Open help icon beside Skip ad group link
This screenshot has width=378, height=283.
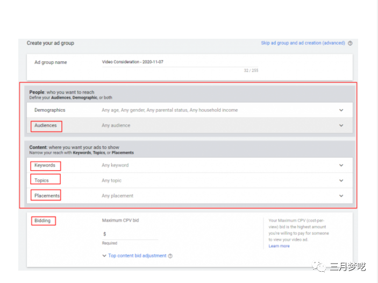350,43
